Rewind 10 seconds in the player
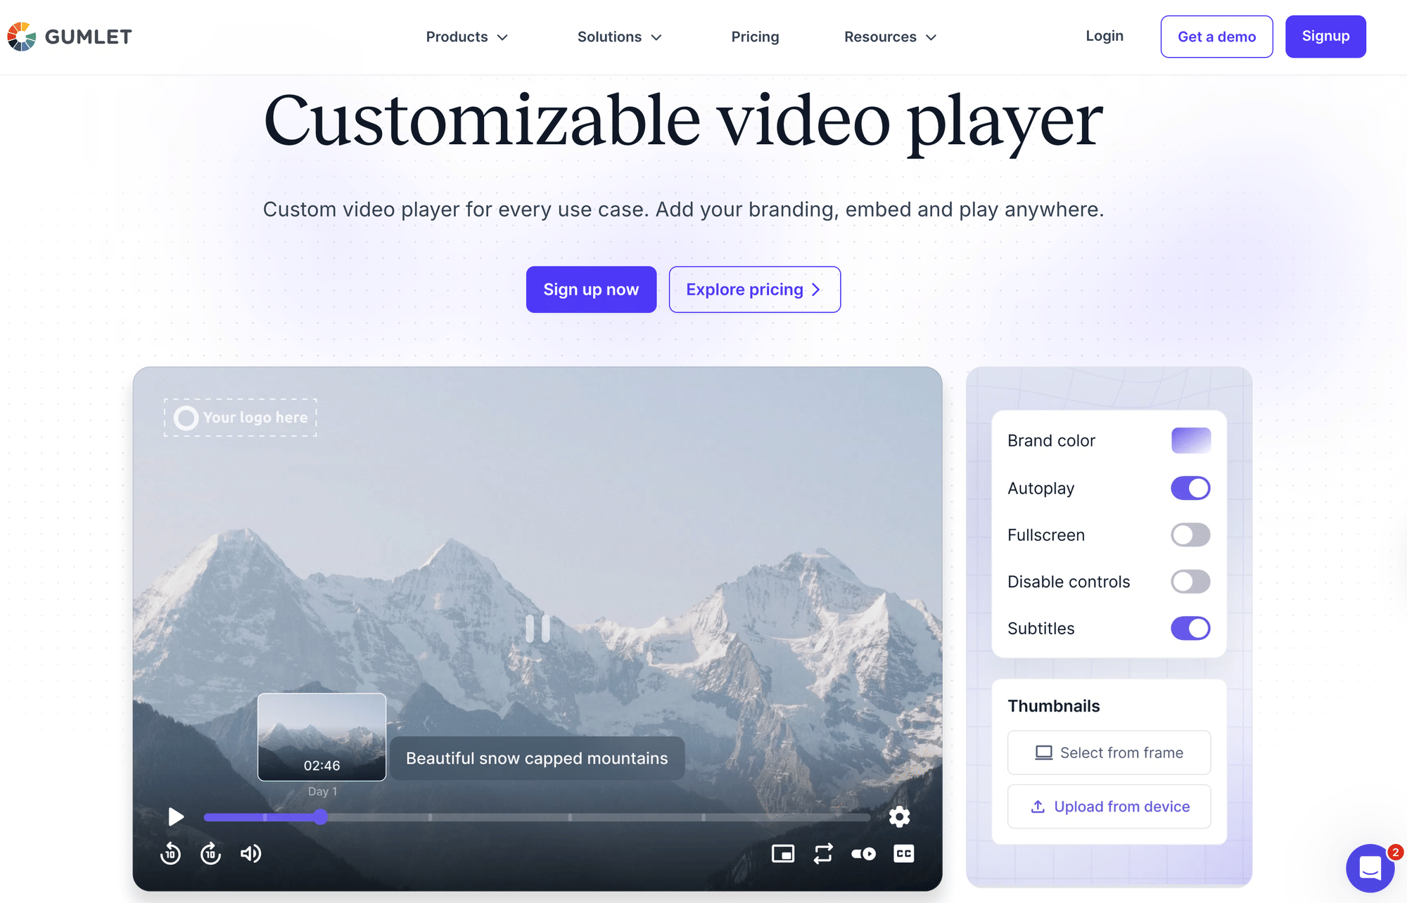This screenshot has height=903, width=1407. coord(170,853)
